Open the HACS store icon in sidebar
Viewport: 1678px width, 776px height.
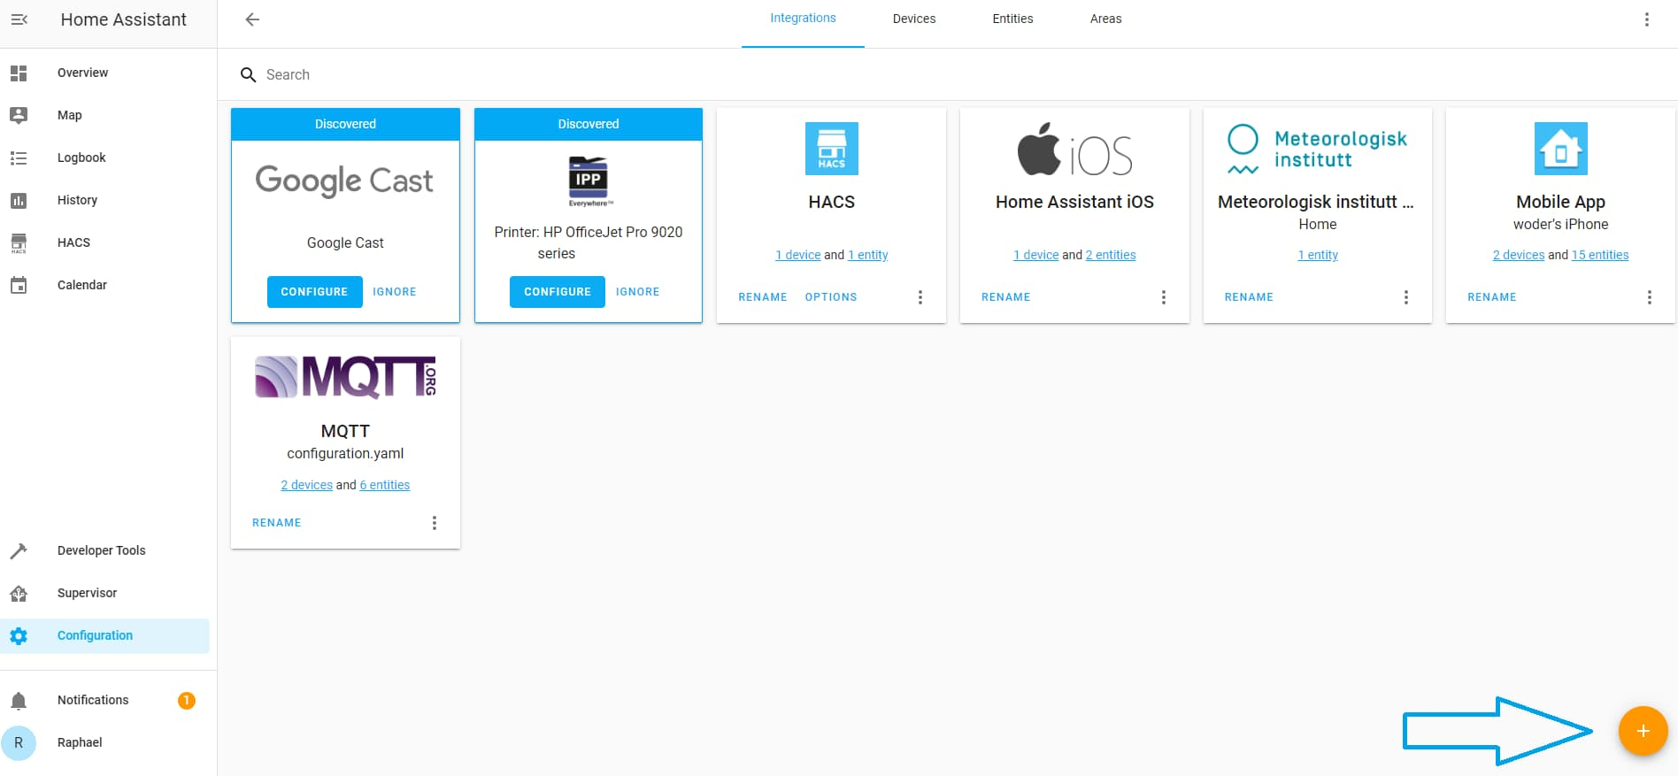click(x=19, y=242)
